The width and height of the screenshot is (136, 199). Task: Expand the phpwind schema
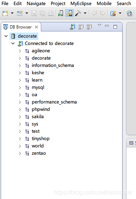coord(20,109)
